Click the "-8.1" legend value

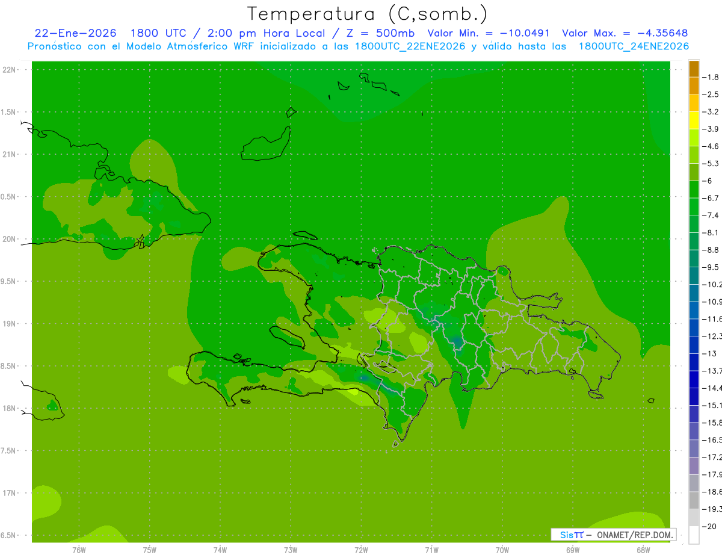pos(711,232)
